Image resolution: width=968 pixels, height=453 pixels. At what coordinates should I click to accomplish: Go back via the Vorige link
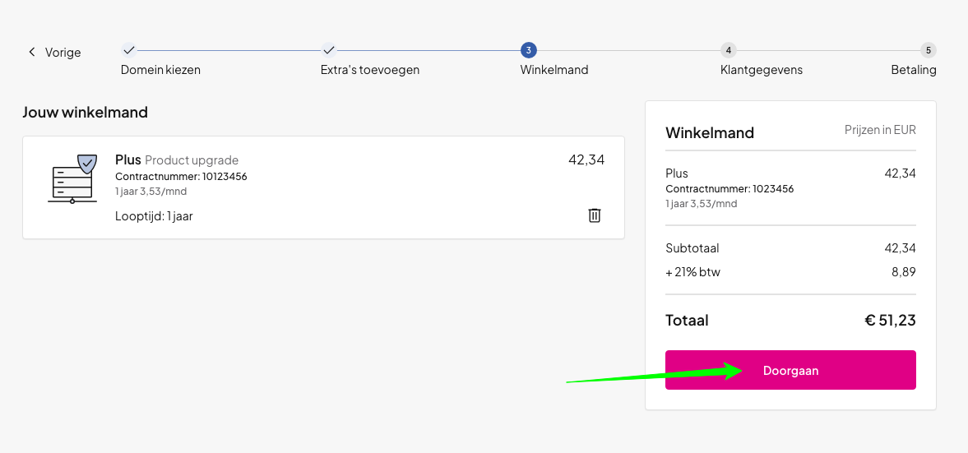tap(63, 53)
